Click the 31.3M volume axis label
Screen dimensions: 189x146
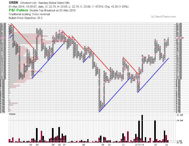pyautogui.click(x=180, y=115)
